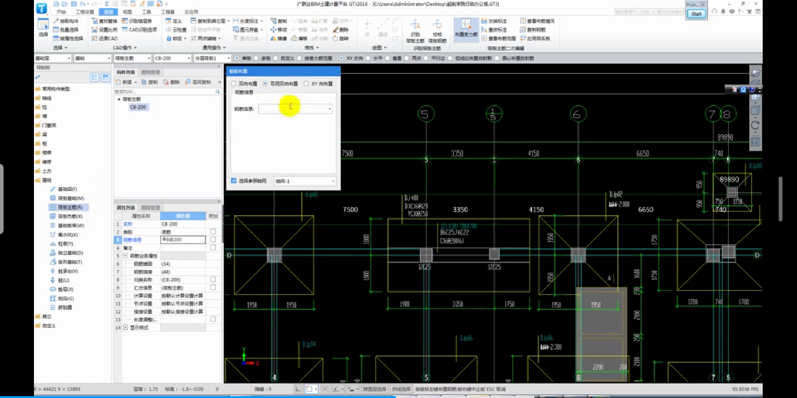Open the 工程设置 ribbon tab
The image size is (797, 398).
pyautogui.click(x=85, y=12)
